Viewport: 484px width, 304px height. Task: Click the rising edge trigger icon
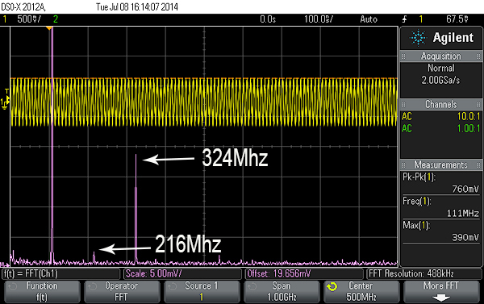click(405, 19)
